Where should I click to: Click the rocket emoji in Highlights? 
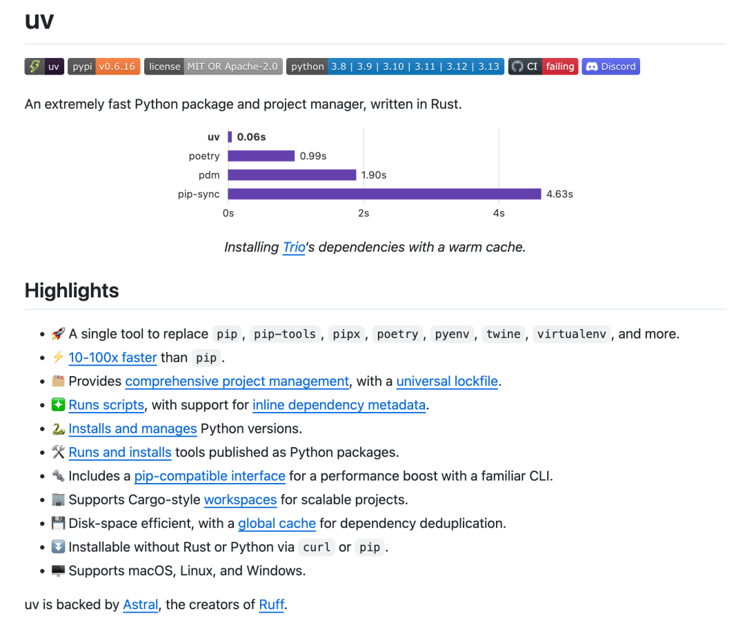pos(58,334)
